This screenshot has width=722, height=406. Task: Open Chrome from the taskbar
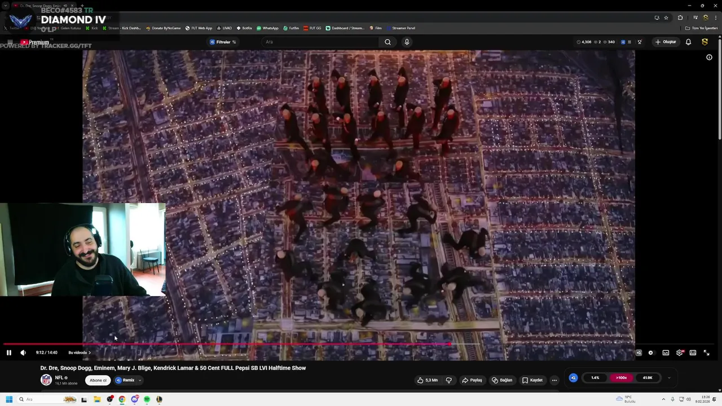(x=122, y=399)
